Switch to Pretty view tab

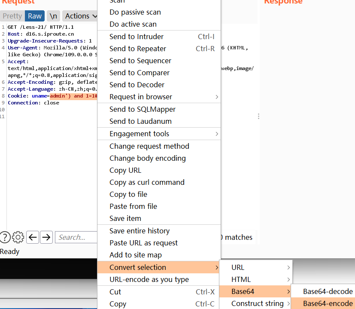click(12, 16)
